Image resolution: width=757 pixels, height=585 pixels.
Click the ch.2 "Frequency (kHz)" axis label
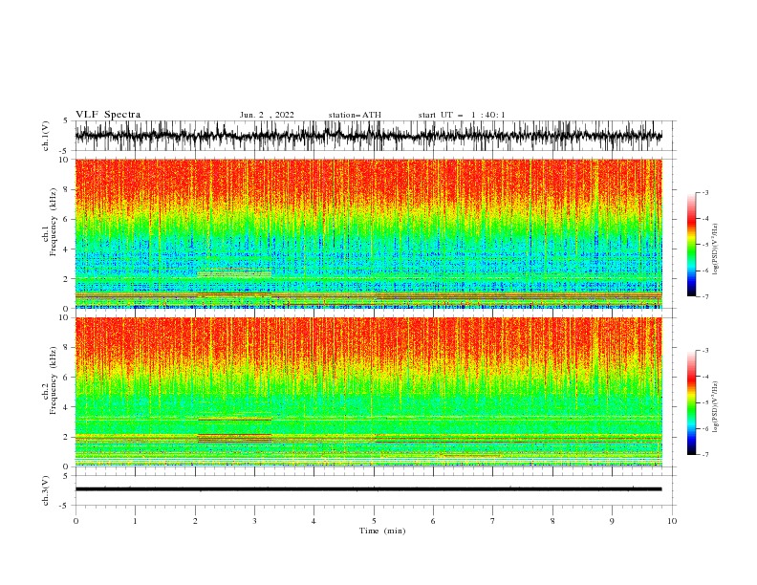[54, 380]
